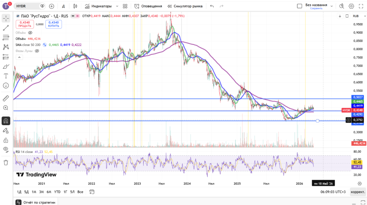Expand the indicators favorites chevron
367x205 pixels.
point(117,6)
